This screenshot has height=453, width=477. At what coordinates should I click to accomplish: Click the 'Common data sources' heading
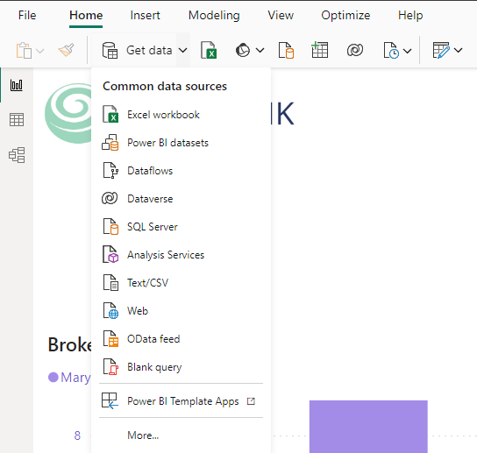pos(165,87)
